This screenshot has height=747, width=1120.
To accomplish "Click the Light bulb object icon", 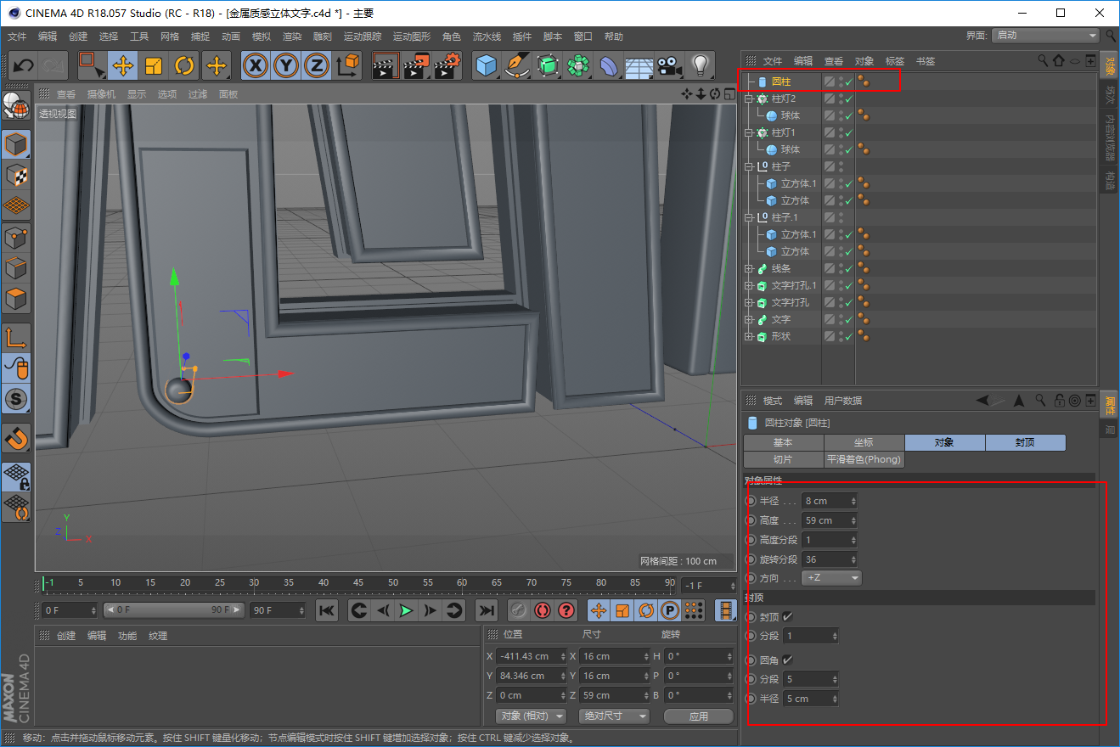I will pyautogui.click(x=701, y=65).
